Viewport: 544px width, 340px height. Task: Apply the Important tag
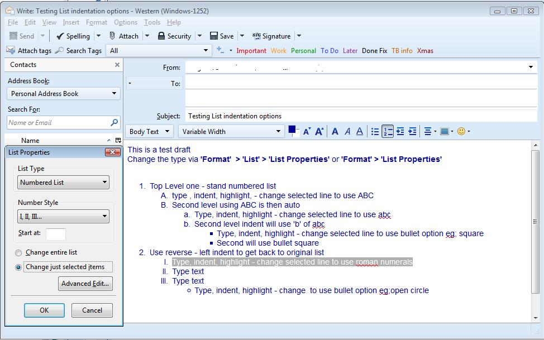[x=251, y=51]
